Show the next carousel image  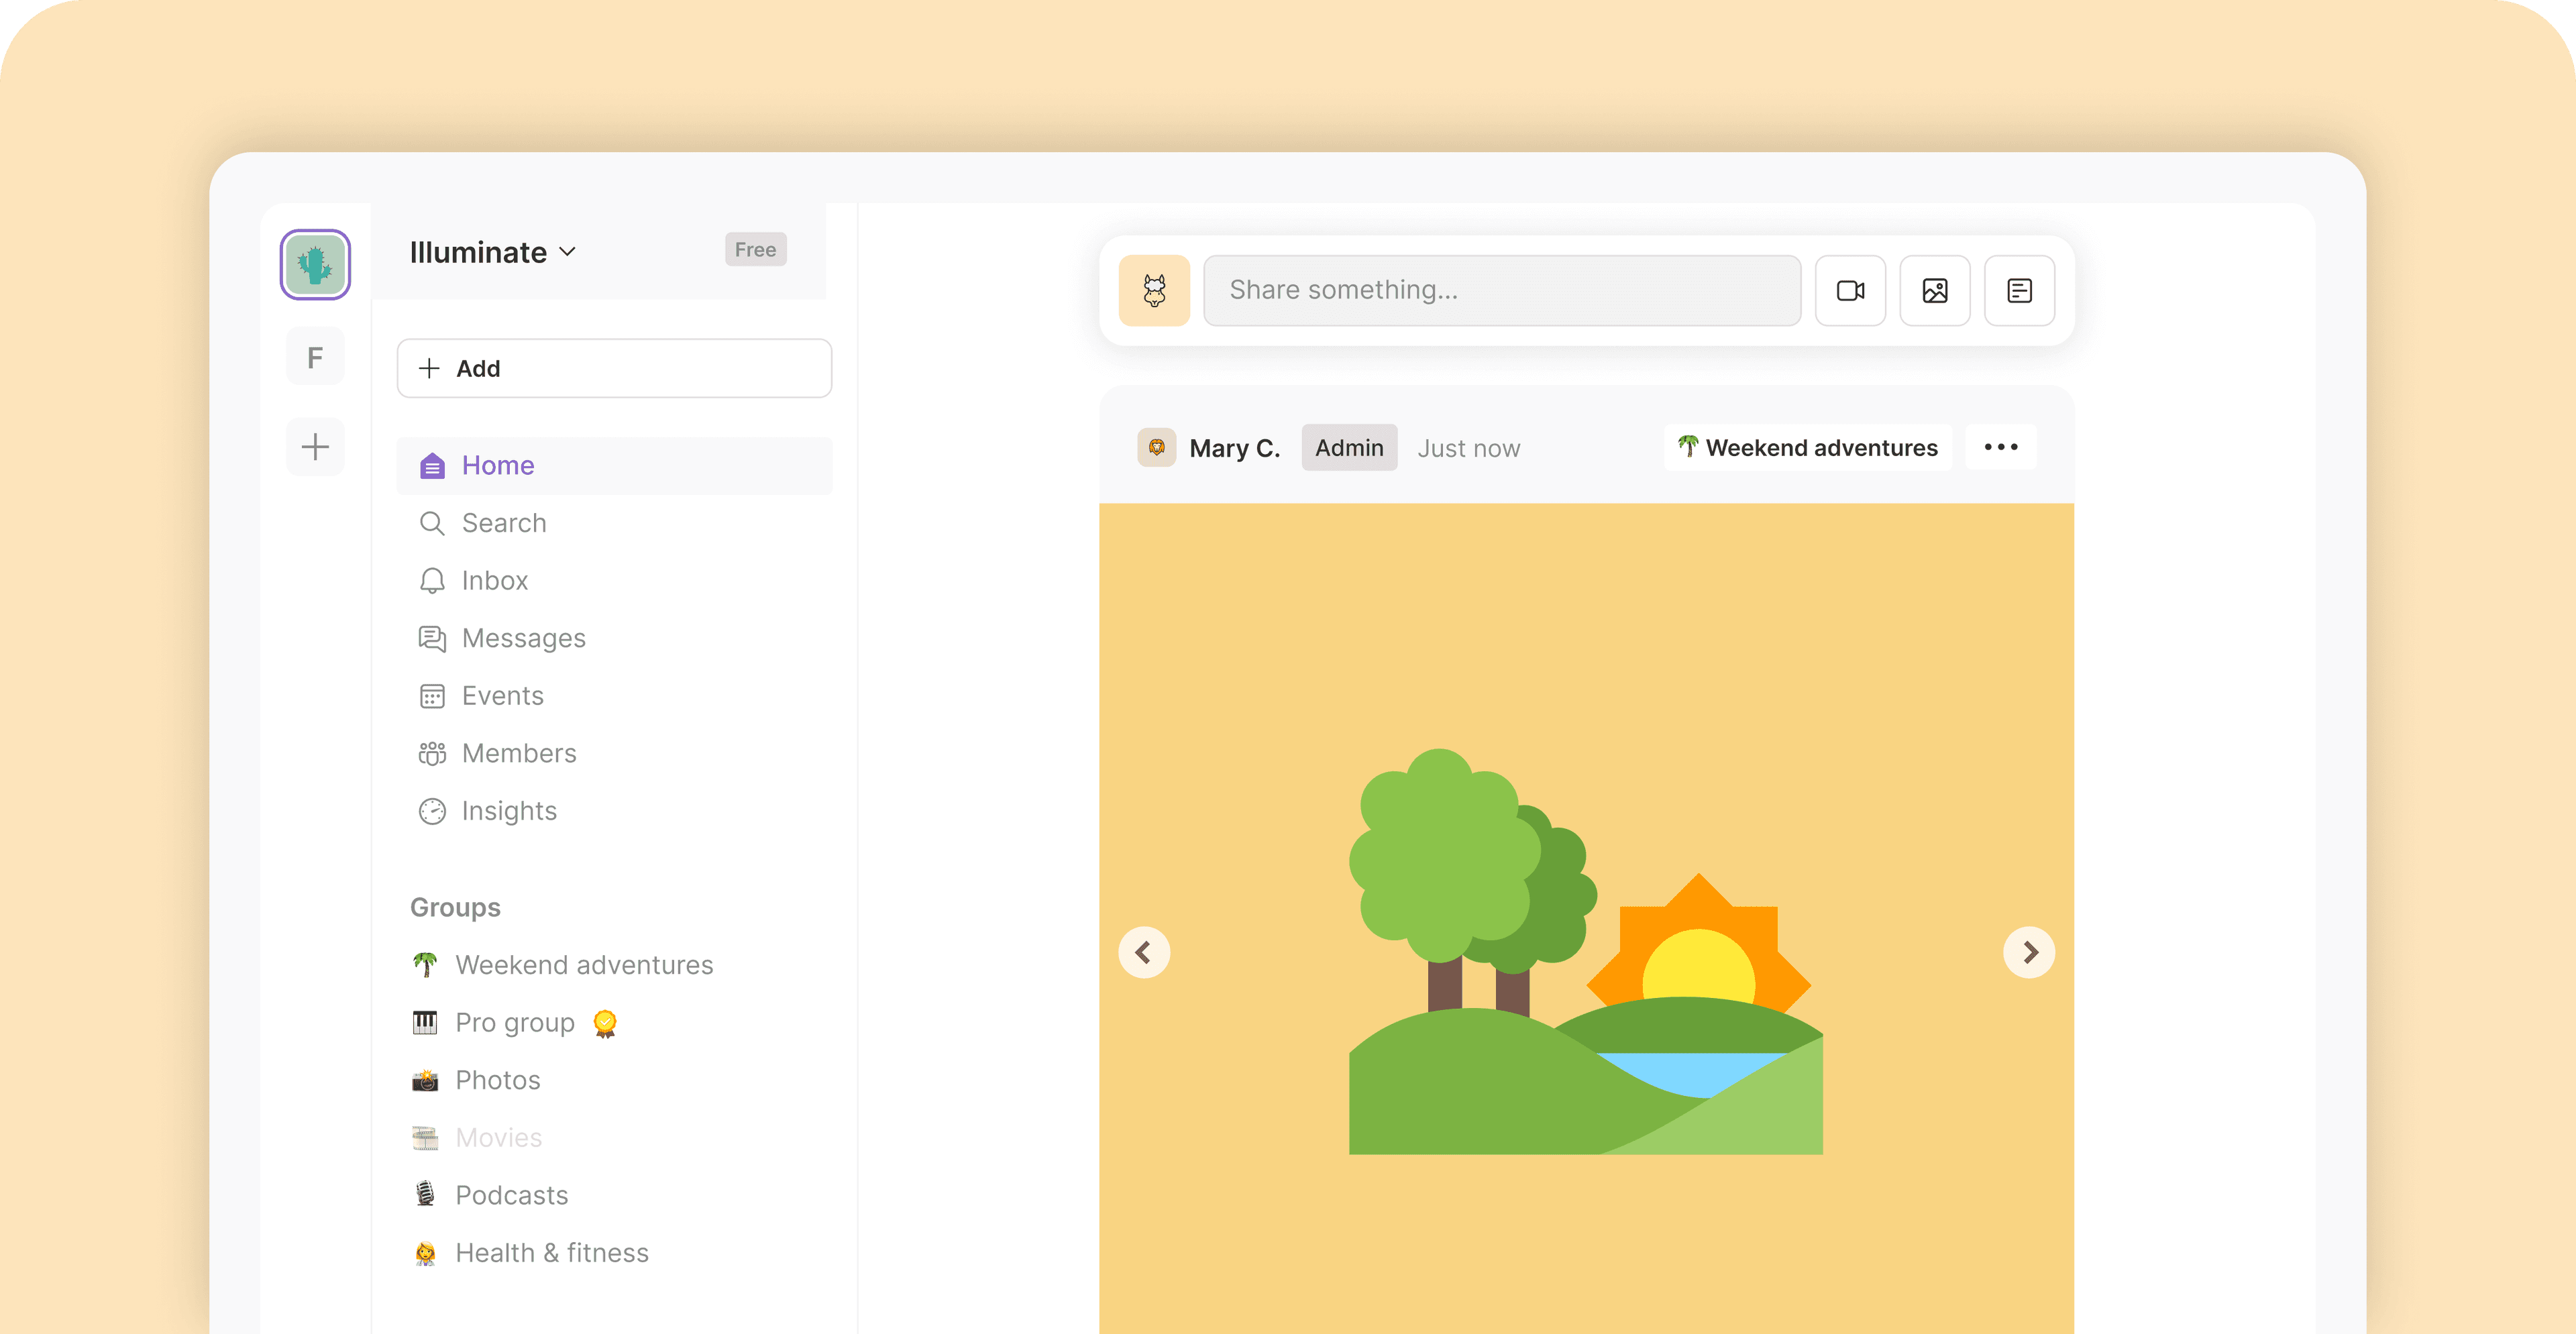2028,952
